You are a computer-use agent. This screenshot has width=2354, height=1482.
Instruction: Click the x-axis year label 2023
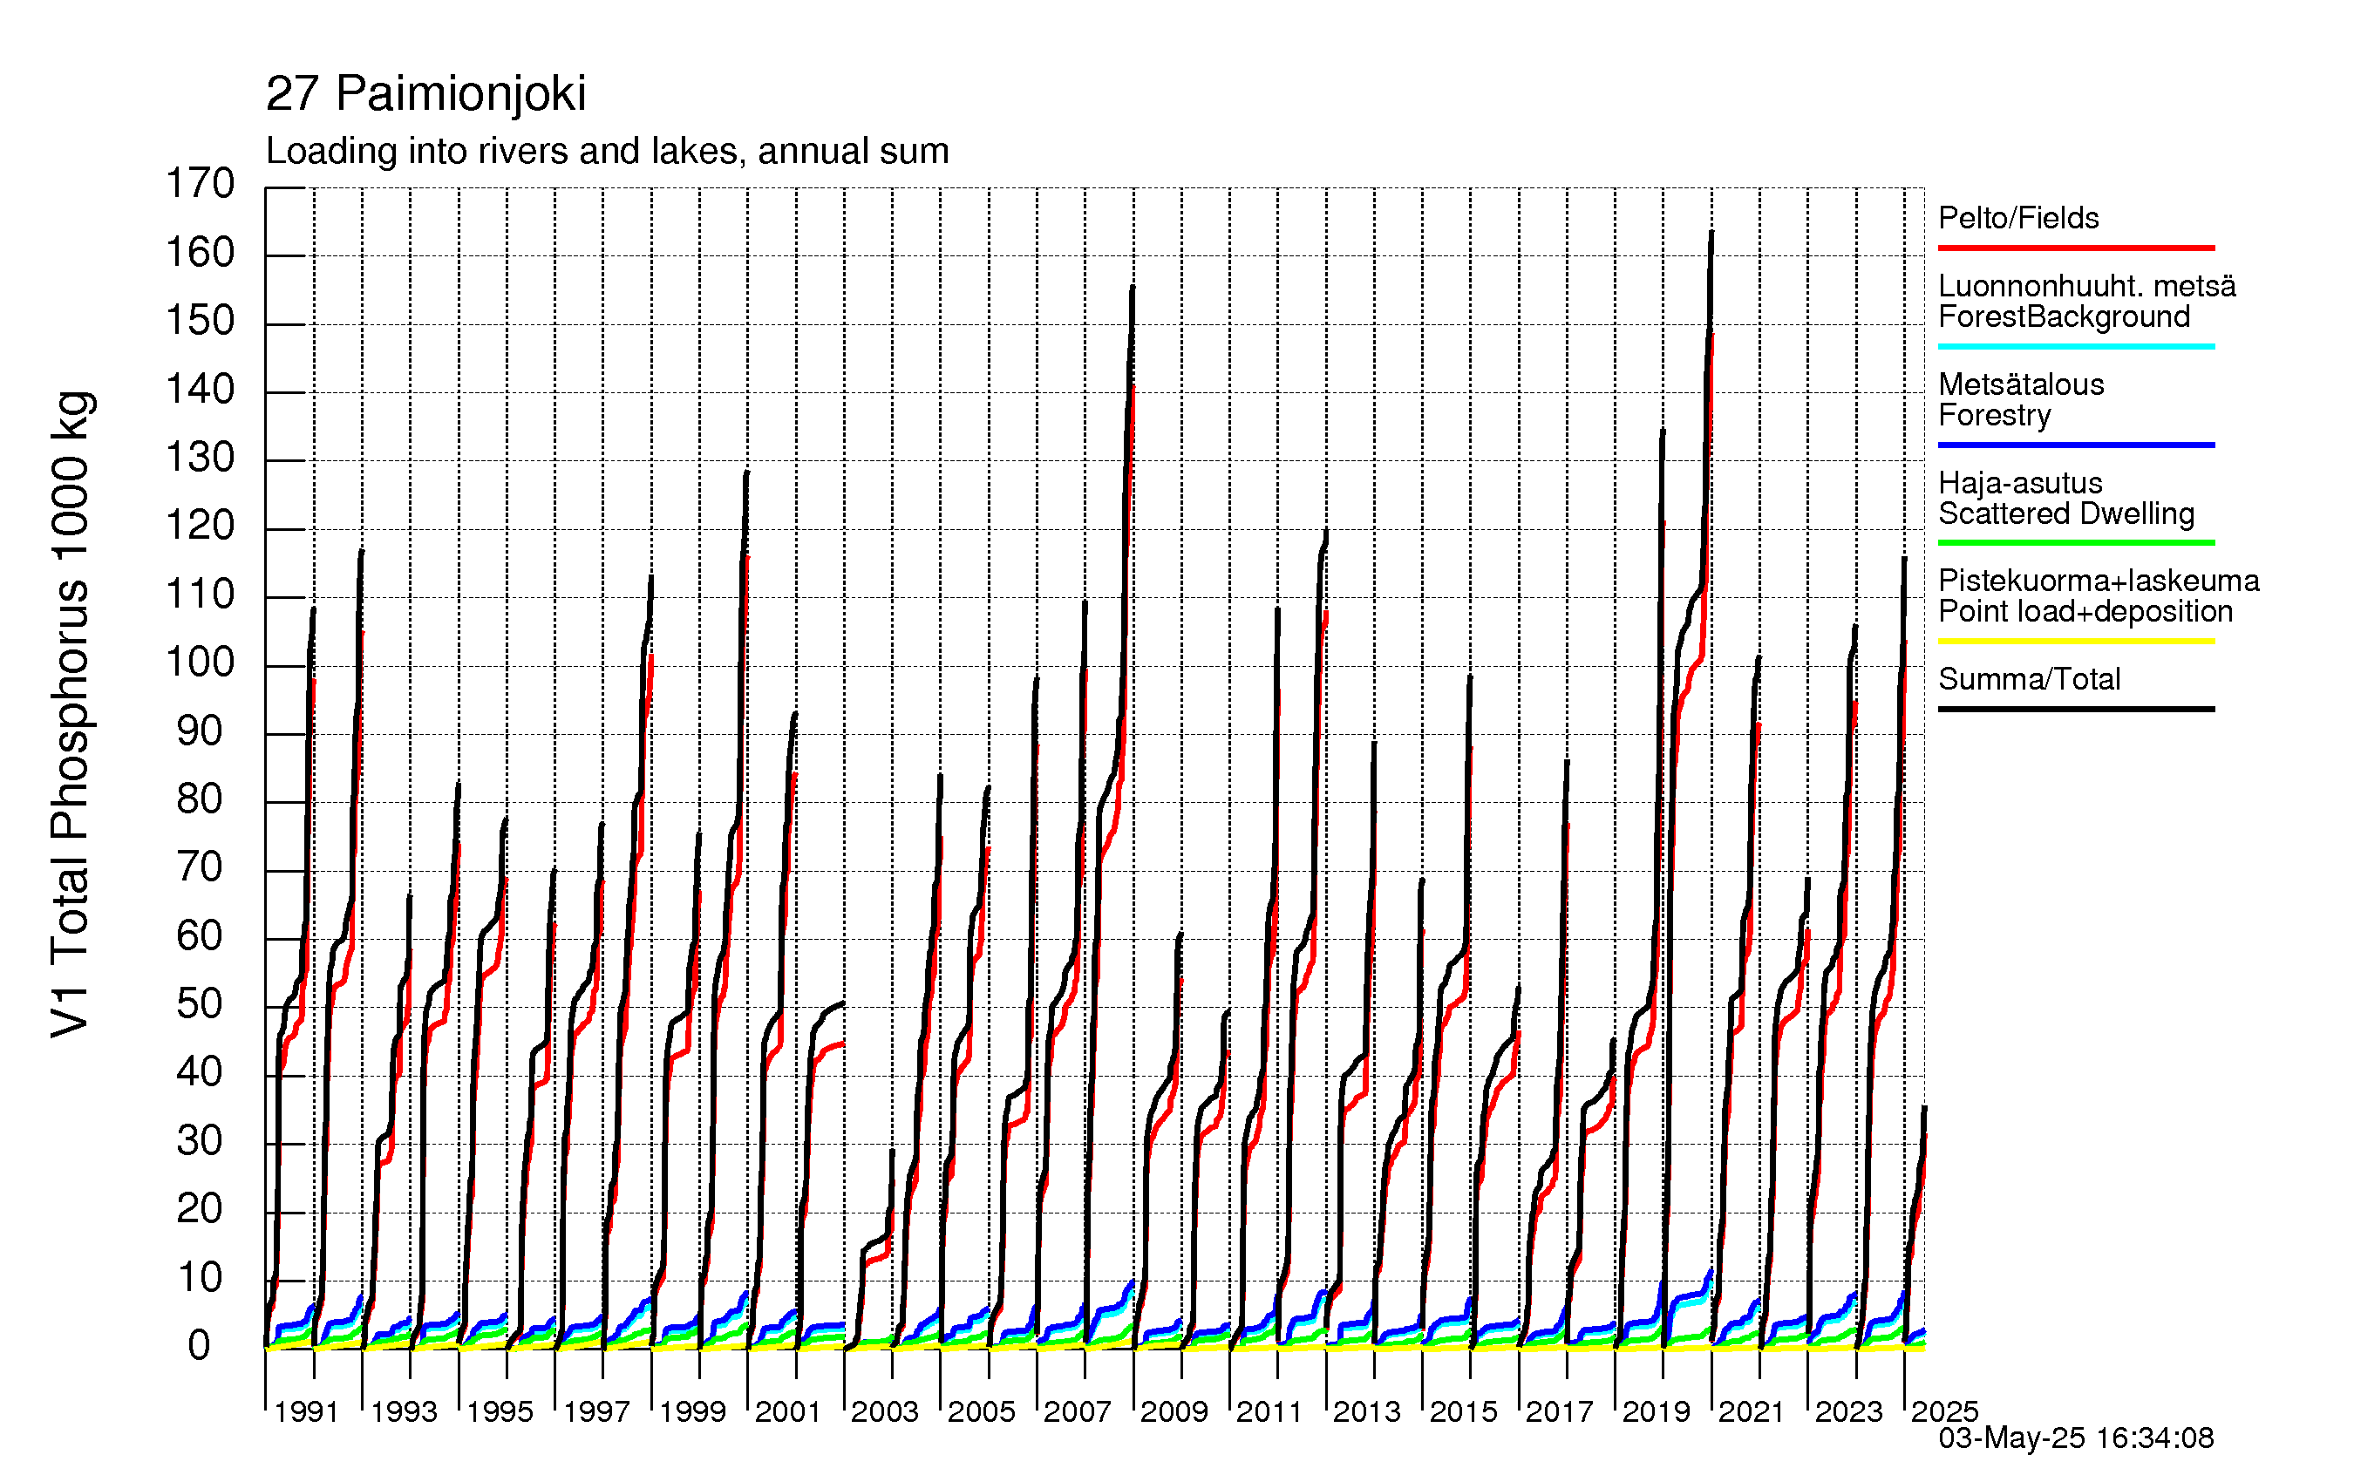pyautogui.click(x=1848, y=1411)
